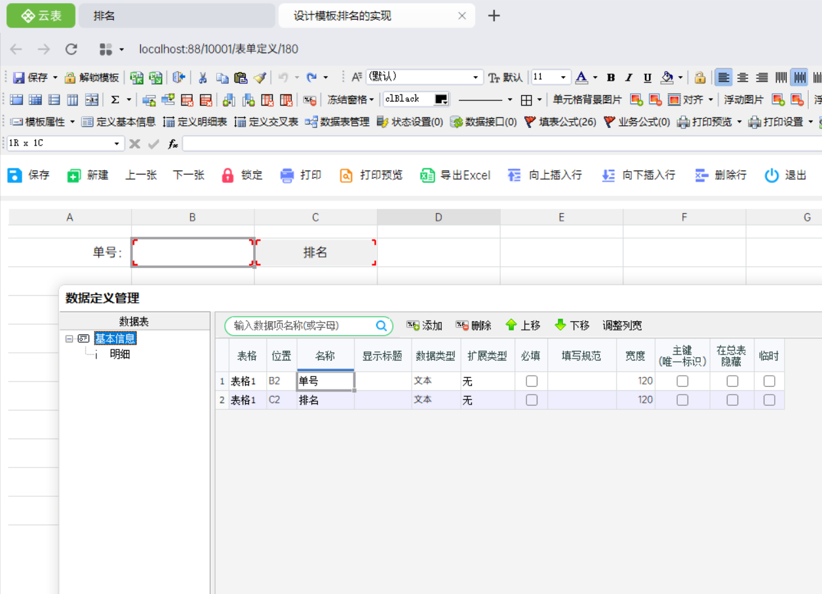Click the fill formula (26) flag icon
The image size is (822, 594).
pyautogui.click(x=531, y=122)
